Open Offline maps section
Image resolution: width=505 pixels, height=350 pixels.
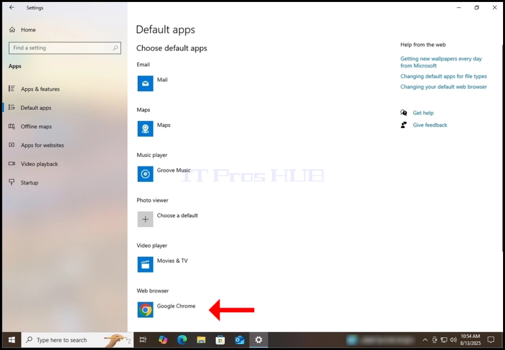[x=36, y=127]
